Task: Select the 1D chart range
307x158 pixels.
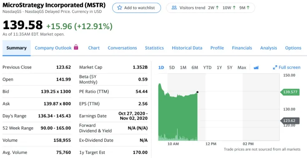Action: [x=161, y=67]
